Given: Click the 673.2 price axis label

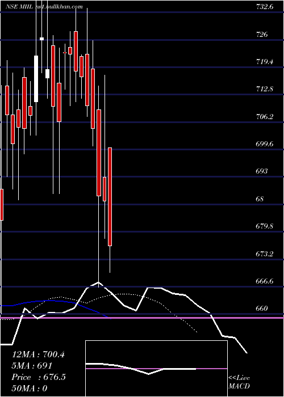Looking at the screenshot, I should click(x=265, y=254).
